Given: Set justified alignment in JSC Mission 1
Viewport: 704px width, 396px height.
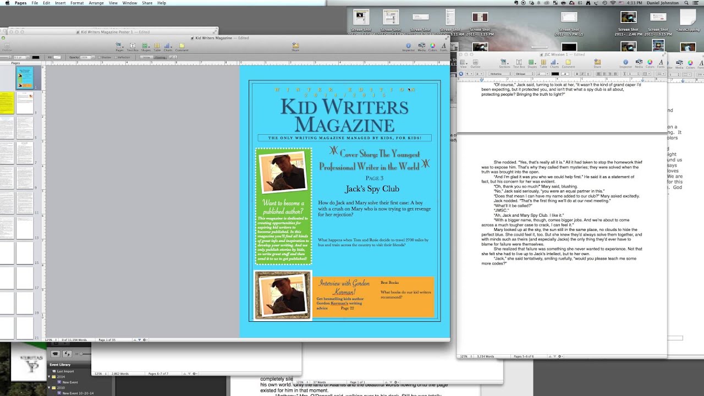Looking at the screenshot, I should 615,74.
